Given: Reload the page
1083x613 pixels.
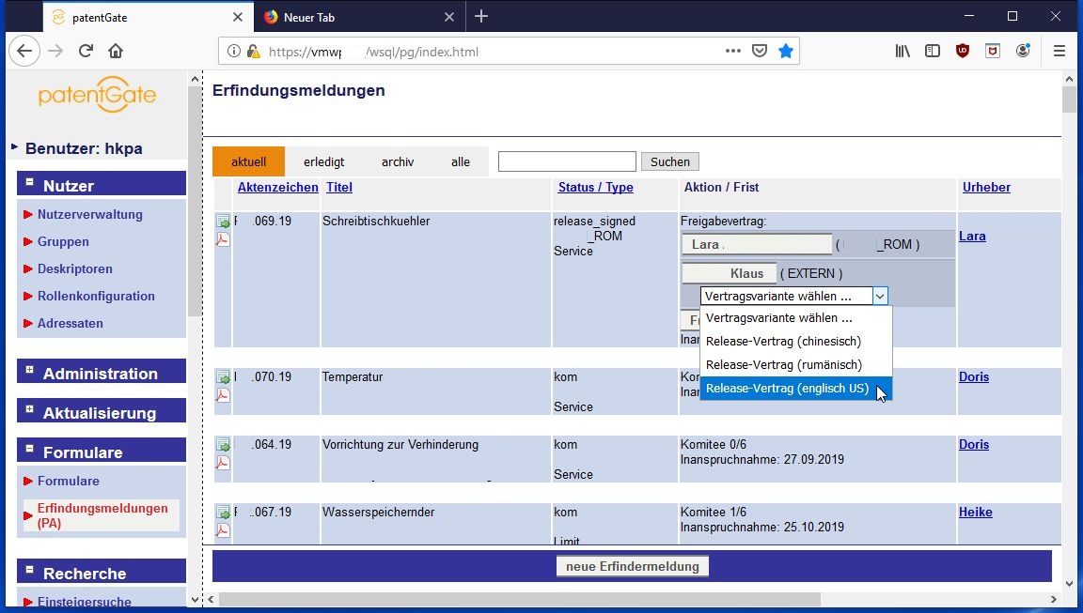Looking at the screenshot, I should tap(86, 51).
